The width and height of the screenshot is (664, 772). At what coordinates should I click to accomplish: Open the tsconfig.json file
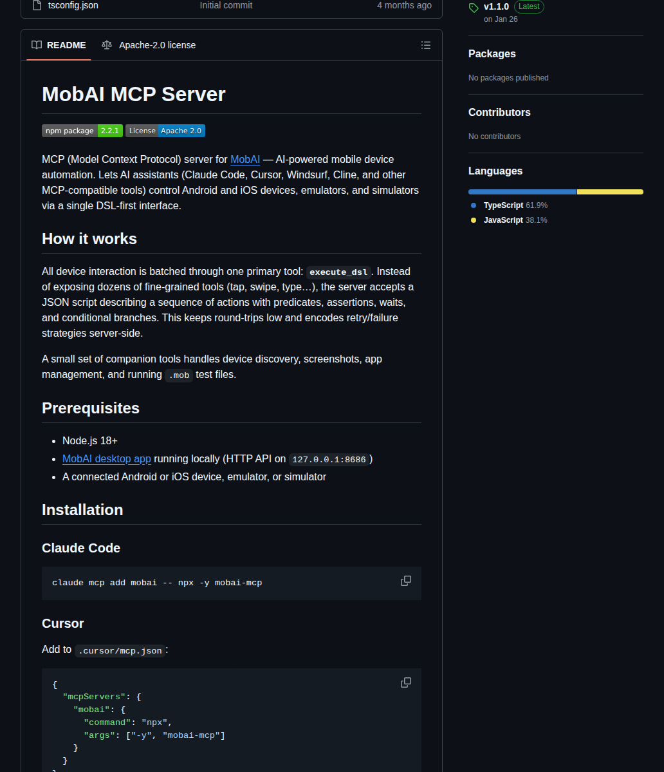(x=73, y=5)
